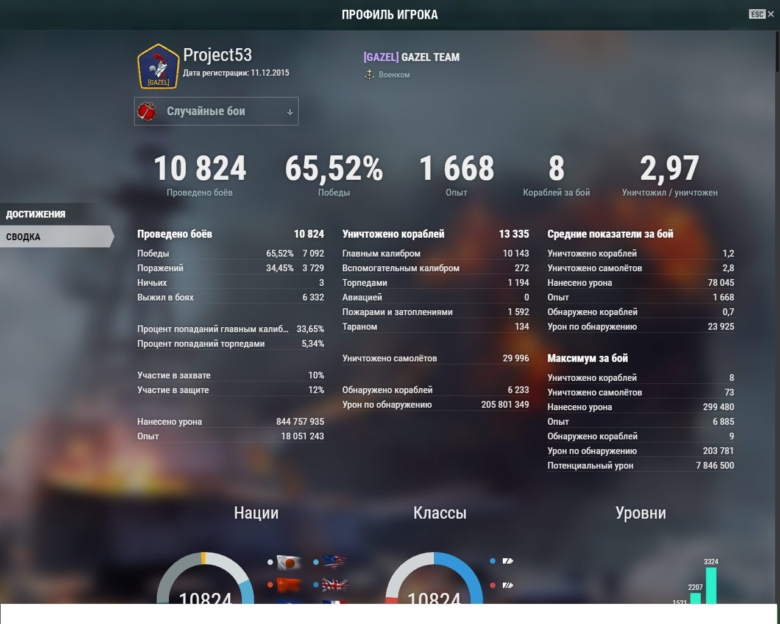
Task: Click the Урон по обнаружению 205 801 349 value
Action: (505, 405)
